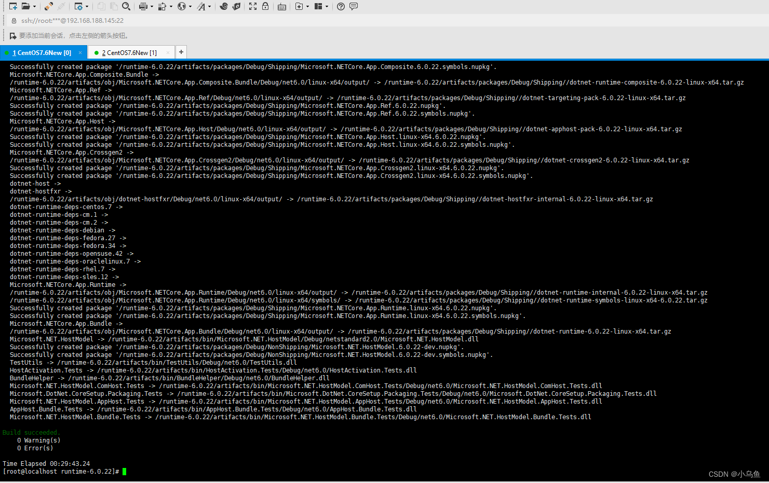Screen dimensions: 769x483
Task: Expand the Font dropdown arrow
Action: (209, 7)
